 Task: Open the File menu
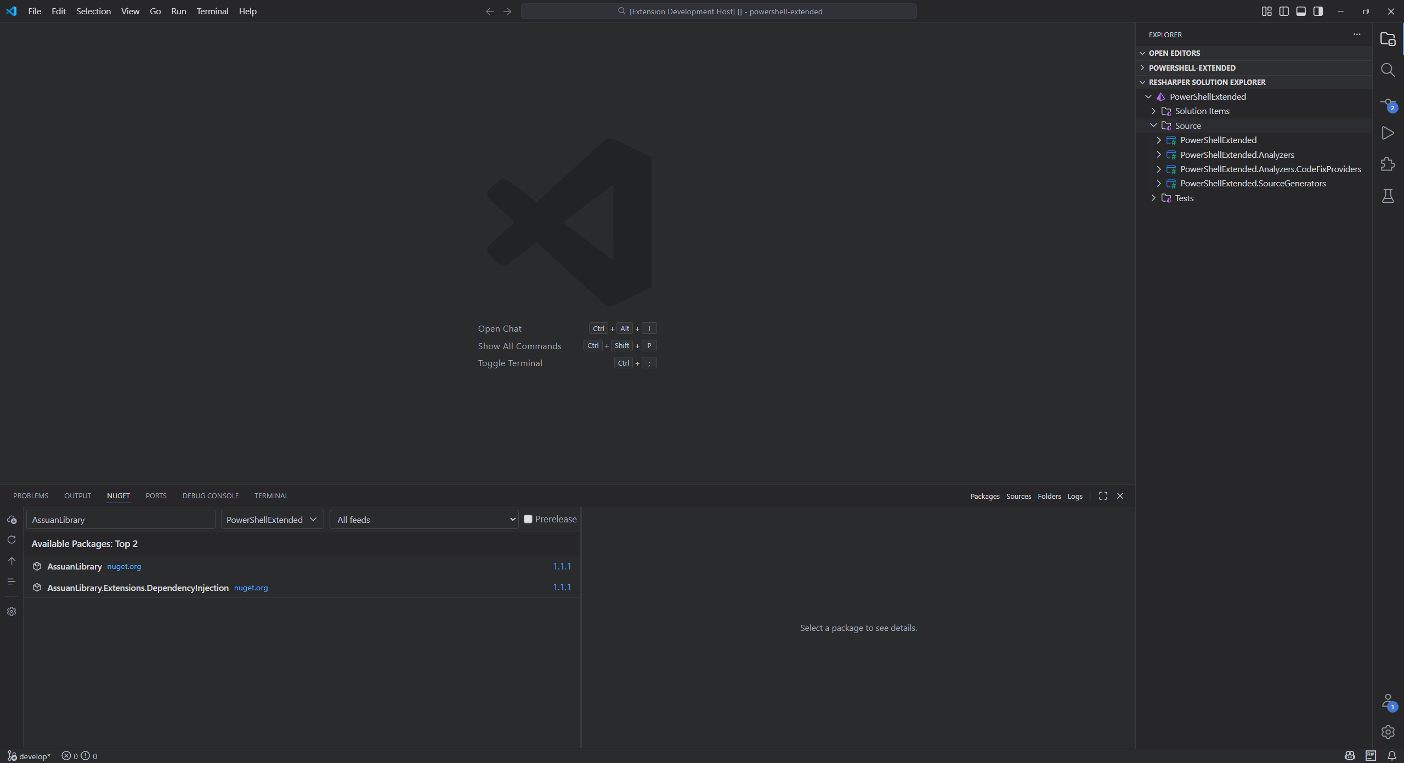pyautogui.click(x=35, y=11)
